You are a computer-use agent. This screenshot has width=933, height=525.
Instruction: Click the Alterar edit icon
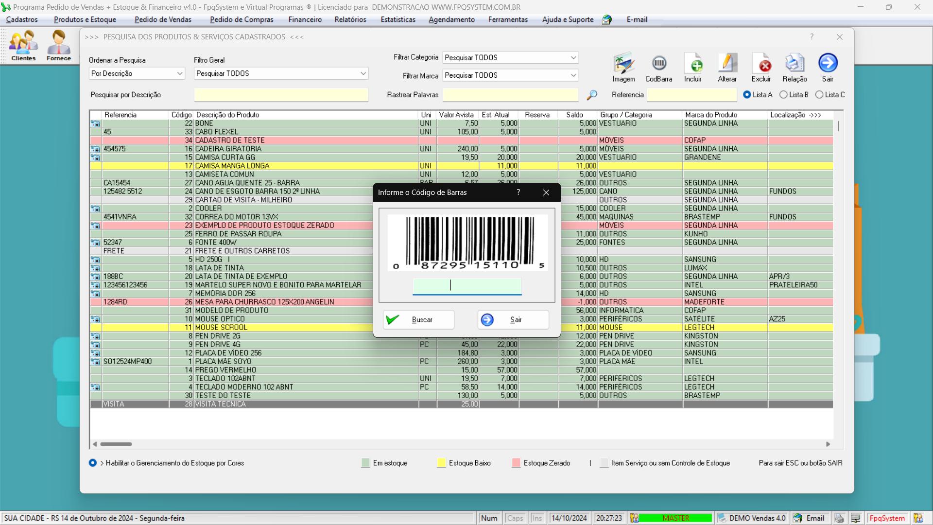pos(727,68)
